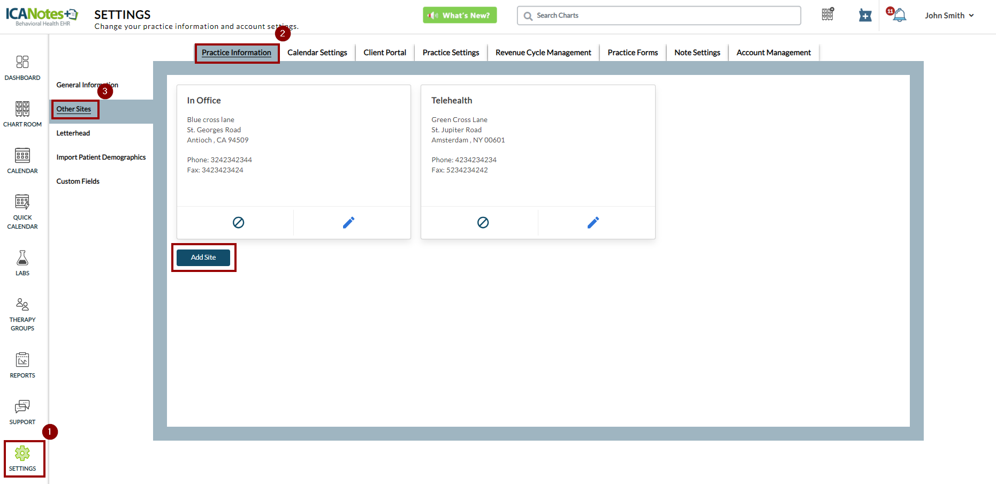
Task: Open the Client Portal tab
Action: (385, 52)
